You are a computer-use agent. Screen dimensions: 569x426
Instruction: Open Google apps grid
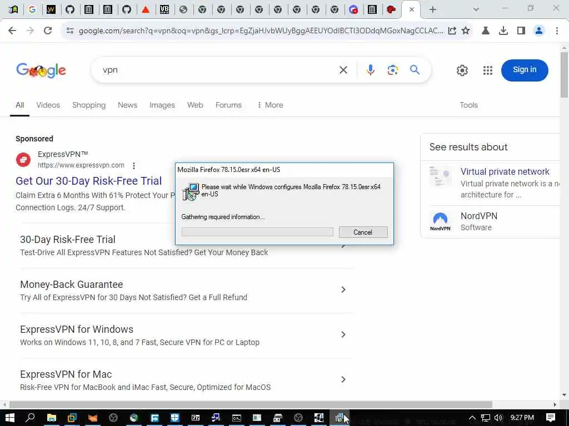(488, 70)
